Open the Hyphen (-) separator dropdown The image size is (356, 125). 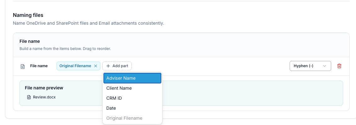pos(310,66)
